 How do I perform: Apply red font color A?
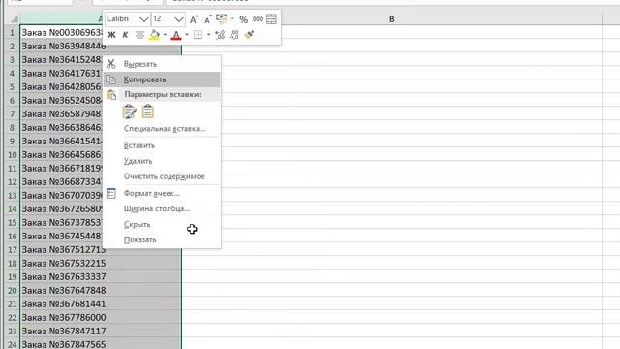pyautogui.click(x=176, y=35)
